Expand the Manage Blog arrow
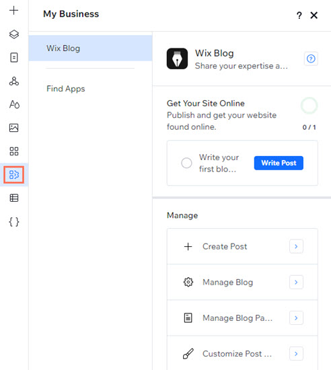Image resolution: width=331 pixels, height=370 pixels. point(296,282)
